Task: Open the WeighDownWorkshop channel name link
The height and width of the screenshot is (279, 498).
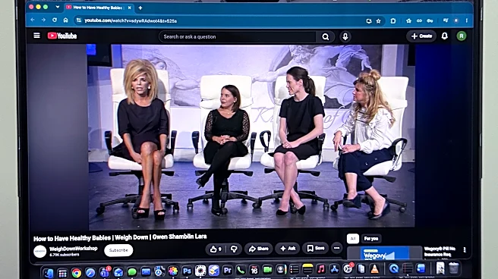Action: [74, 249]
